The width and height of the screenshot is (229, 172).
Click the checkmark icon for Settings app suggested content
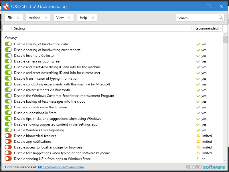(198, 124)
